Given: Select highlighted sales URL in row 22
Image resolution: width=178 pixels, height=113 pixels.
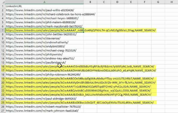Looking at the screenshot, I should pos(44,90).
